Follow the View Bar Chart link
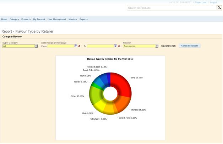Screen dimensions: 223x144 click(x=168, y=46)
